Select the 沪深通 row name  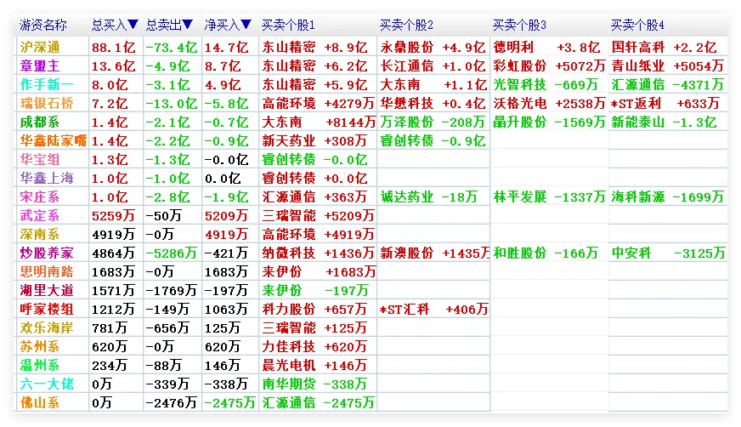(x=40, y=48)
